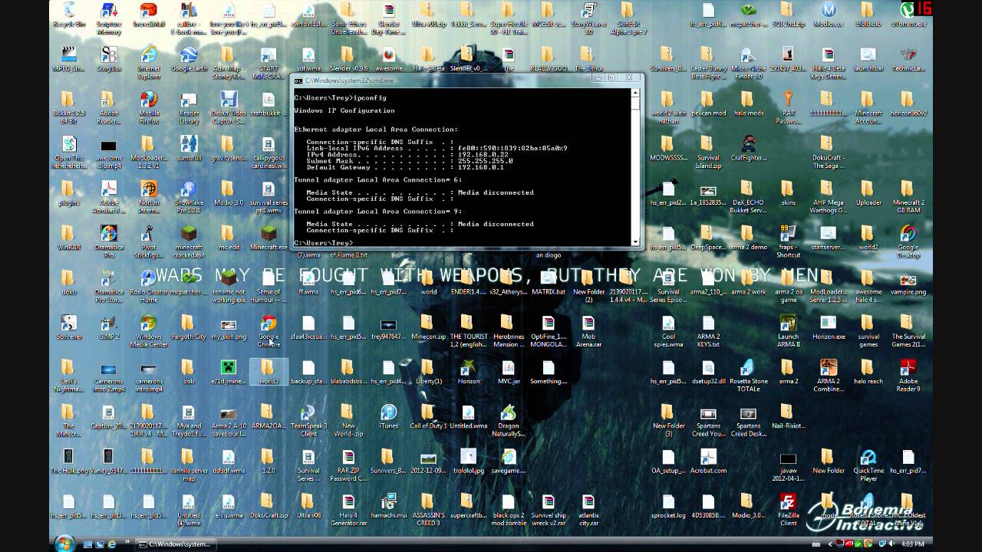982x552 pixels.
Task: Select the WinRAR folder icon
Action: (x=69, y=238)
